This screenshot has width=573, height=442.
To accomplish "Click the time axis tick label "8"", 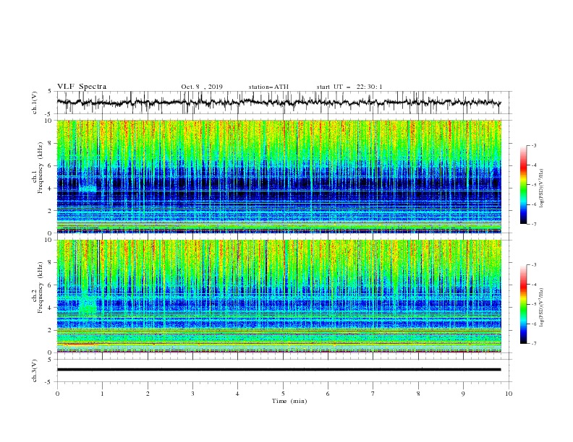I will tap(418, 394).
